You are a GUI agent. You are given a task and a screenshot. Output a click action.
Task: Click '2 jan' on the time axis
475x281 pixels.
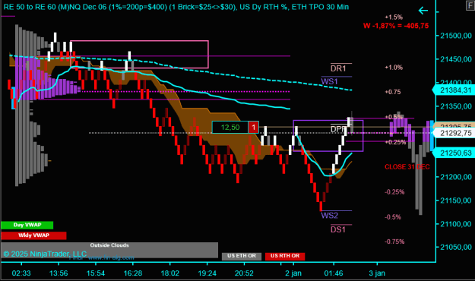point(293,273)
